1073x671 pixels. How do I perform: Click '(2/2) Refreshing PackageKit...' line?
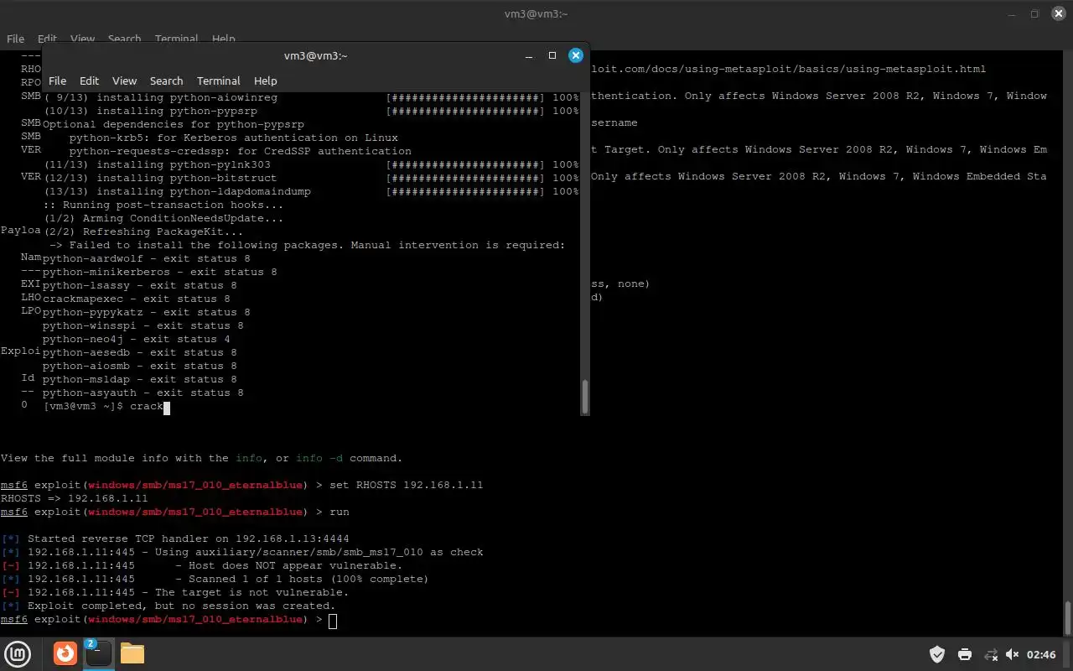pyautogui.click(x=143, y=231)
